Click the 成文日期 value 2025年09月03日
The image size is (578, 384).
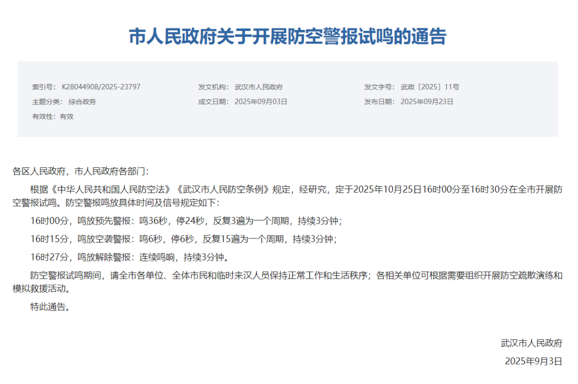(x=261, y=102)
